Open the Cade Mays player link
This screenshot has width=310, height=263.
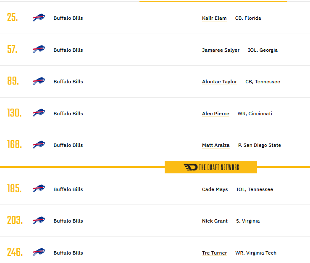pos(215,189)
